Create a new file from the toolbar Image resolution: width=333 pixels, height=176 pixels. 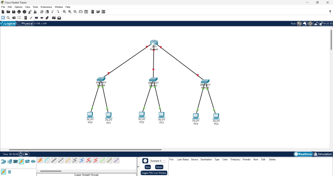(x=3, y=12)
